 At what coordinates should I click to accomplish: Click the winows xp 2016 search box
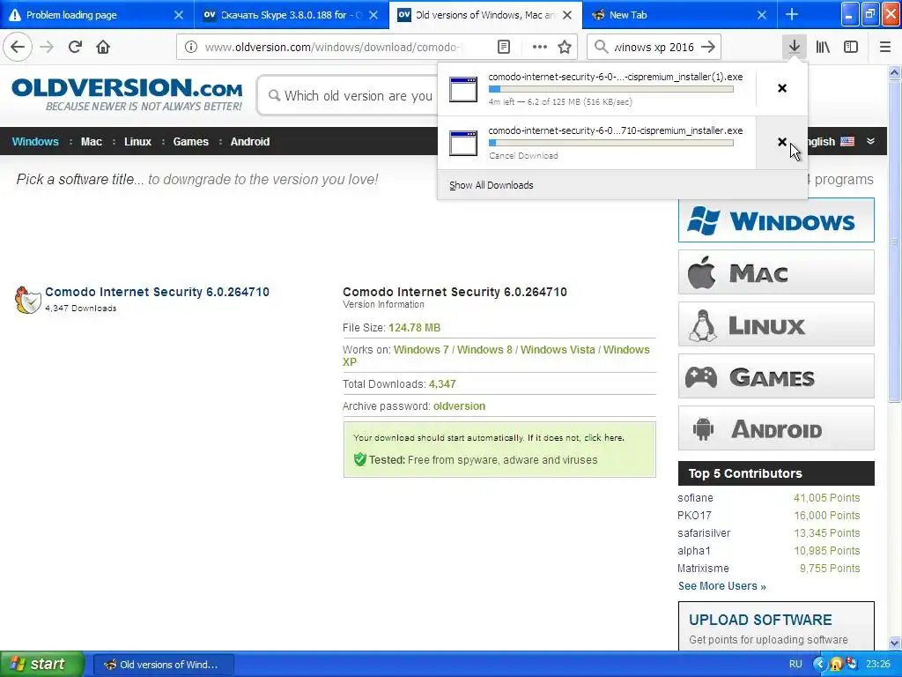click(x=654, y=48)
